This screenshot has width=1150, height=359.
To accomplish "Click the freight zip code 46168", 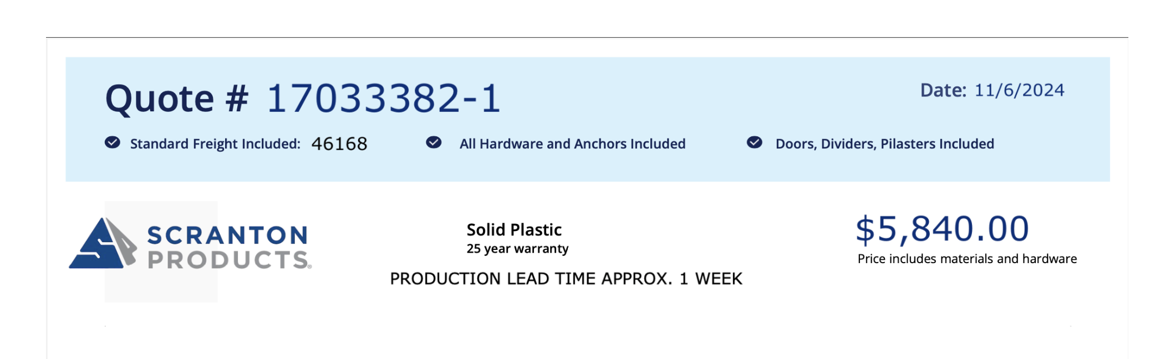I will click(x=339, y=143).
